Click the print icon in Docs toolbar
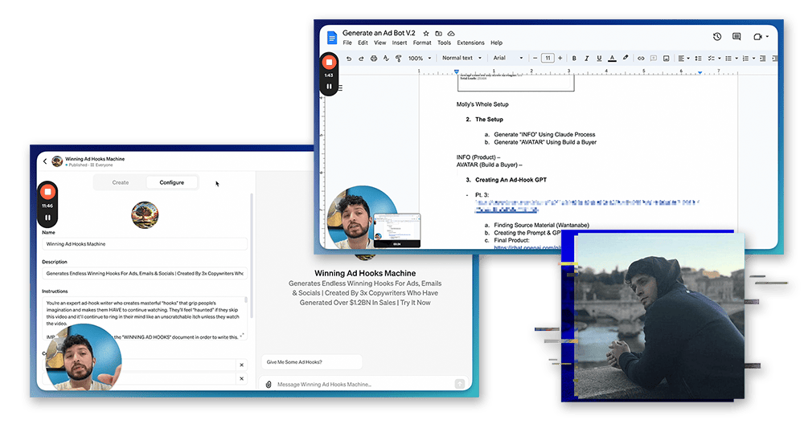 [374, 59]
